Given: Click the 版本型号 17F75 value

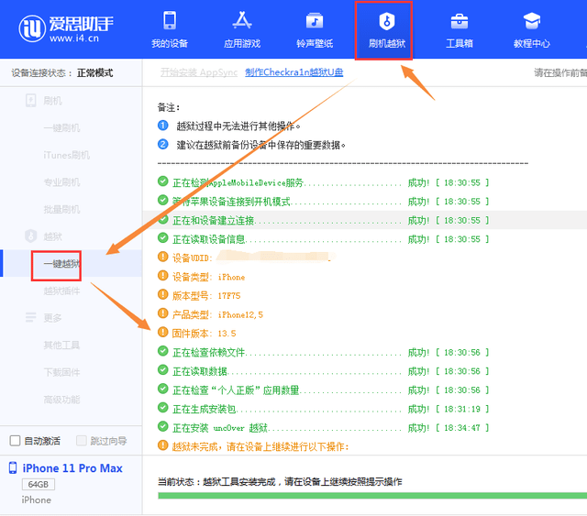Looking at the screenshot, I should point(229,296).
